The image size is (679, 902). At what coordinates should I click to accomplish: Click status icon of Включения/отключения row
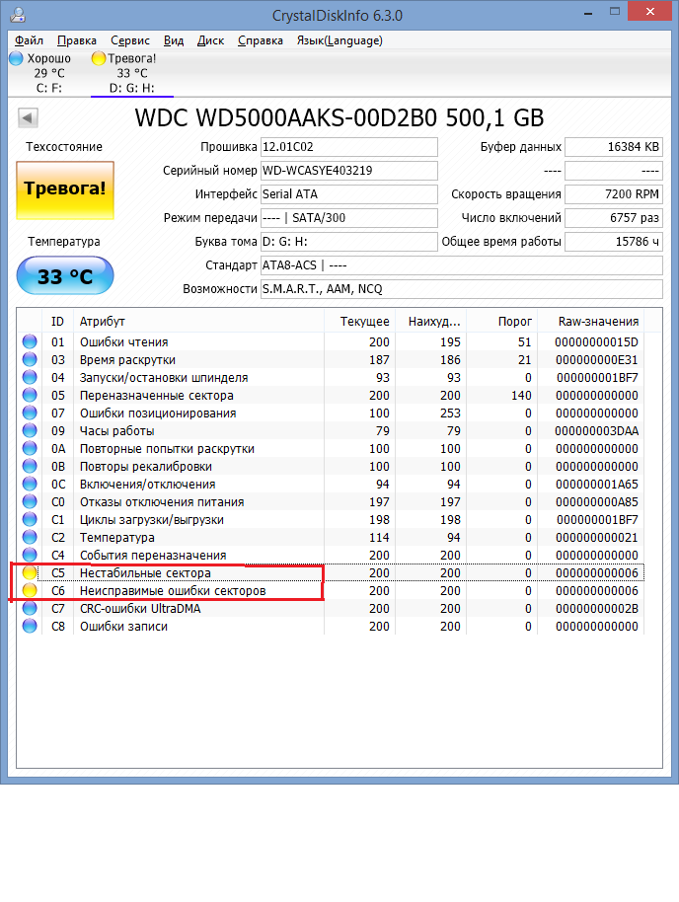pos(30,484)
